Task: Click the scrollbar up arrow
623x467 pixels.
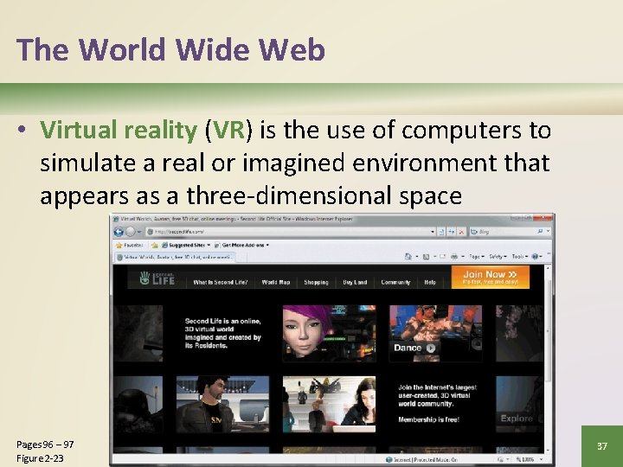Action: pos(548,268)
